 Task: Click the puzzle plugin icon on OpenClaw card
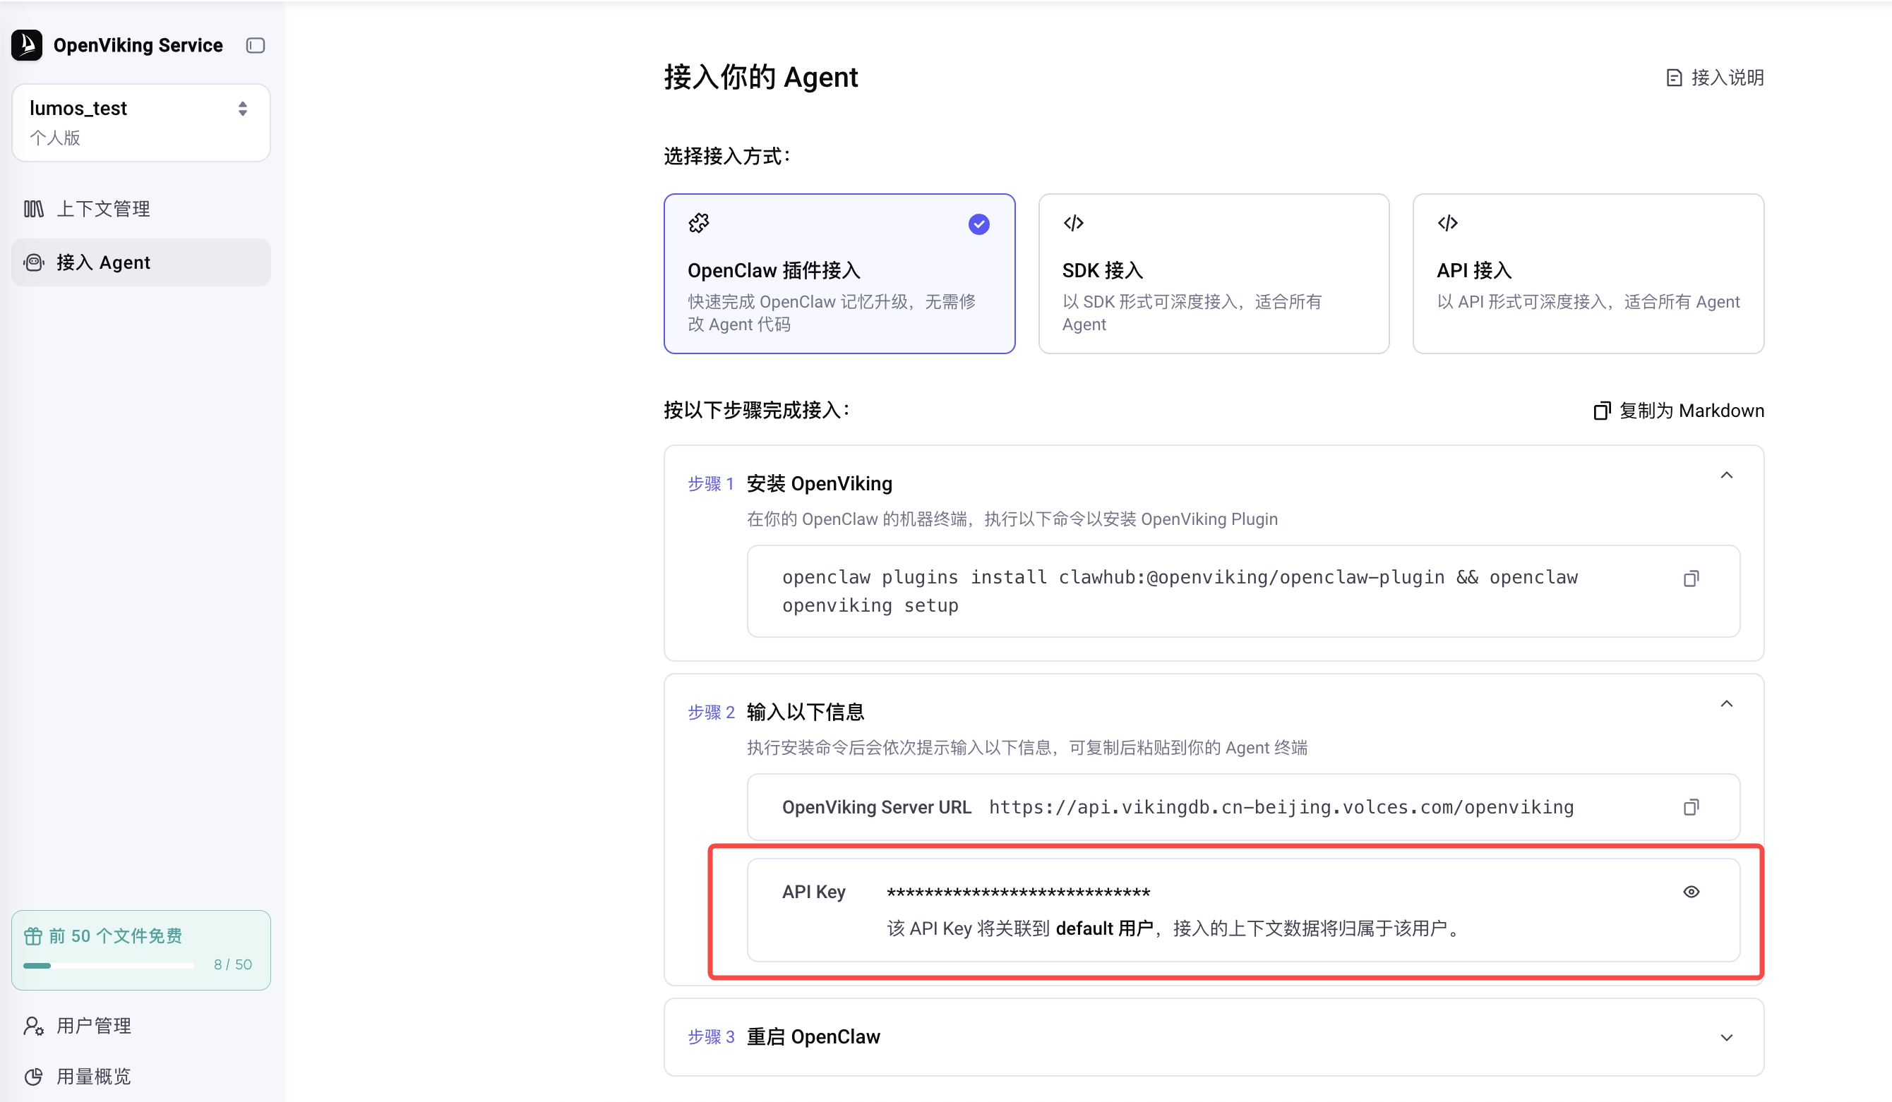699,223
